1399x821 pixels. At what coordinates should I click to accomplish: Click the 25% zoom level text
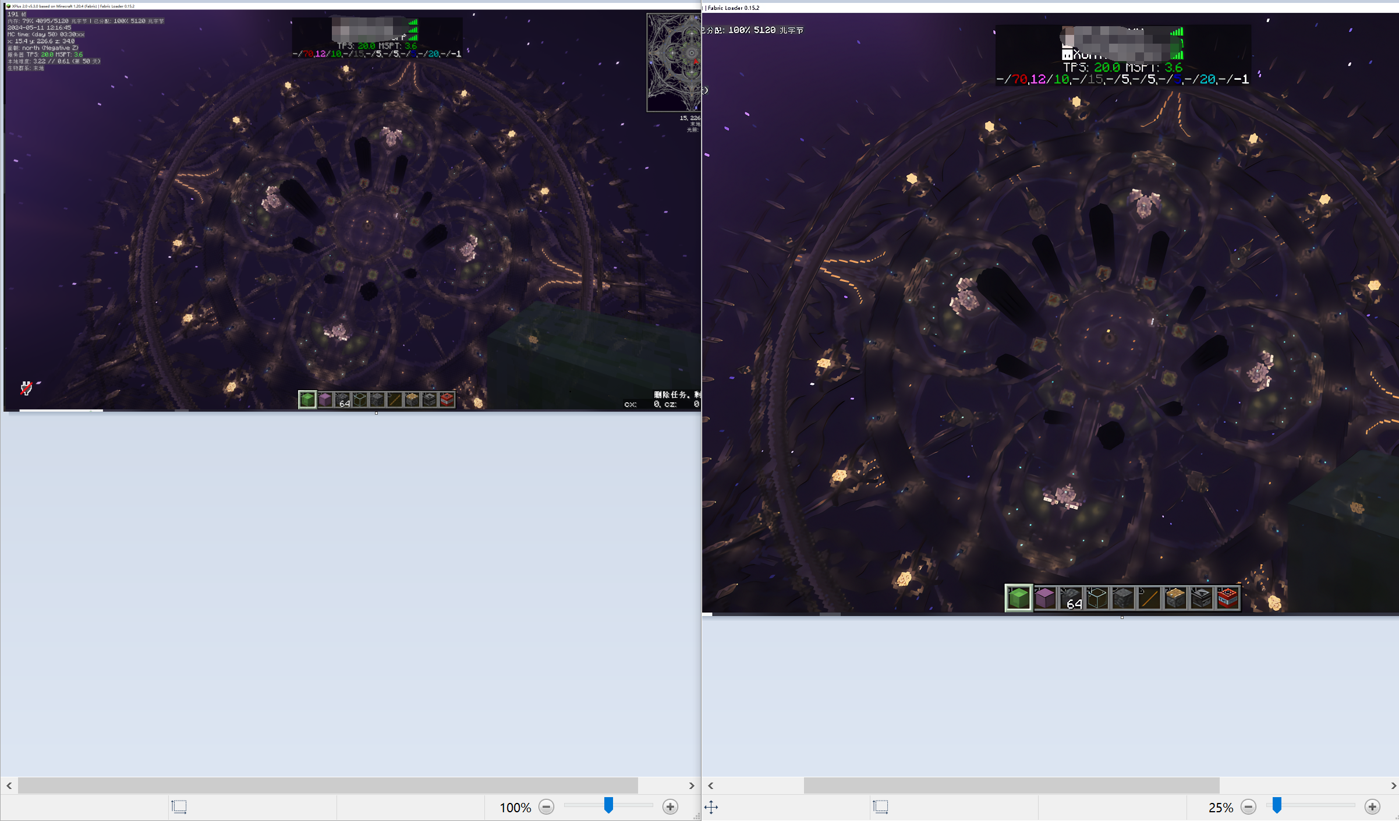pos(1221,808)
